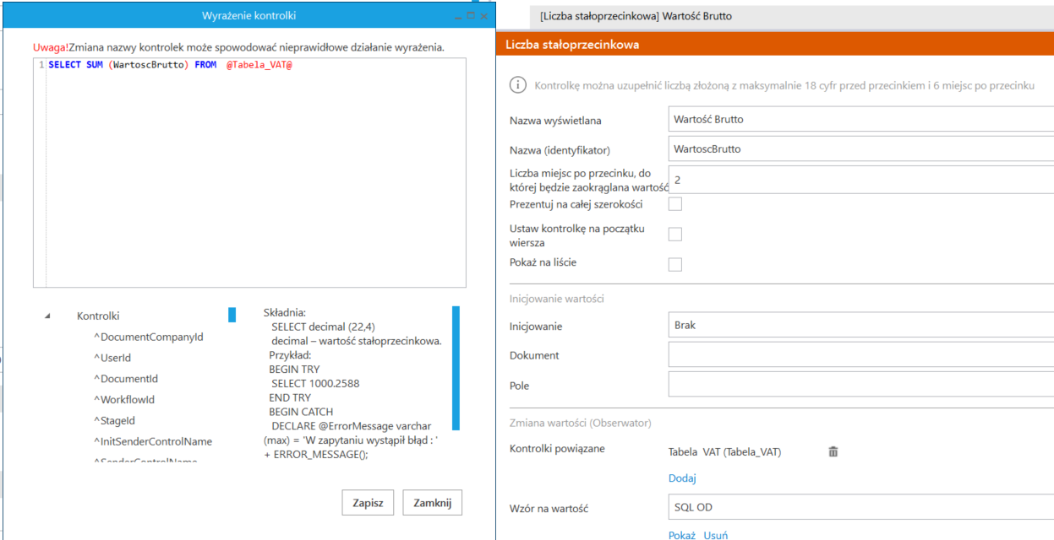1054x540 pixels.
Task: Delete linked control Tabela VAT with trash icon
Action: tap(833, 451)
